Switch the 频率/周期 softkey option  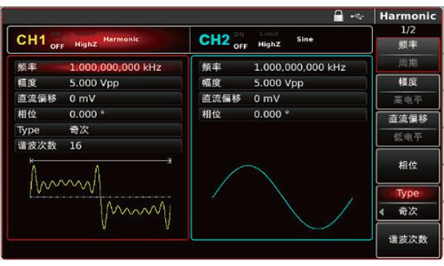[x=408, y=54]
